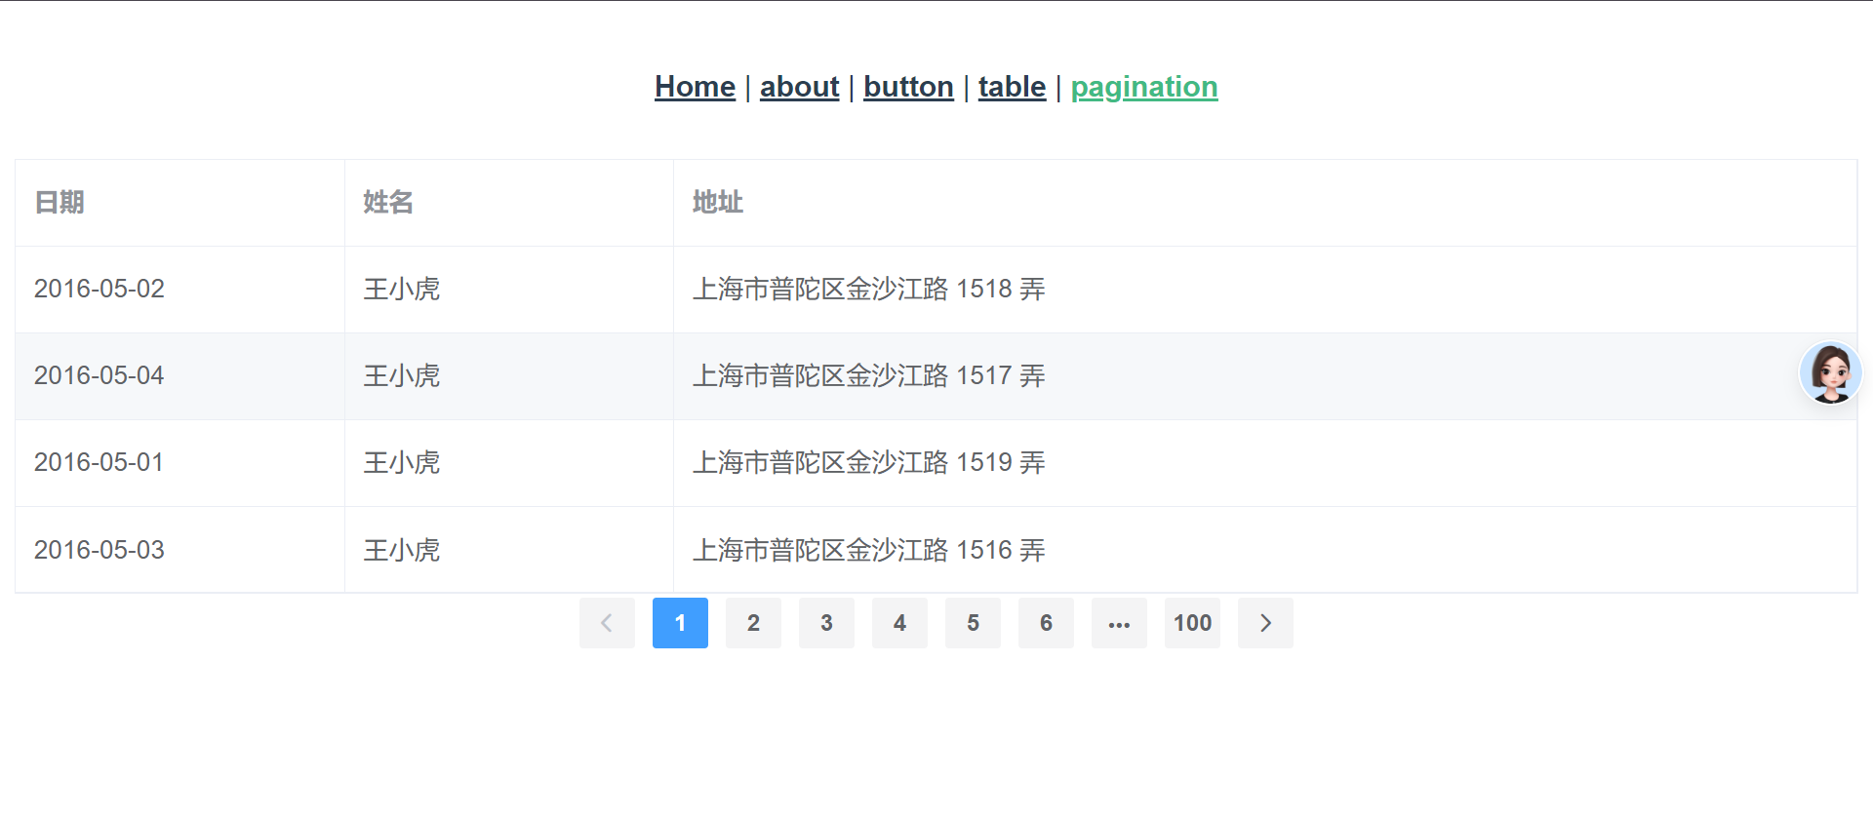The height and width of the screenshot is (818, 1873).
Task: Go to next page using right arrow
Action: click(1265, 623)
